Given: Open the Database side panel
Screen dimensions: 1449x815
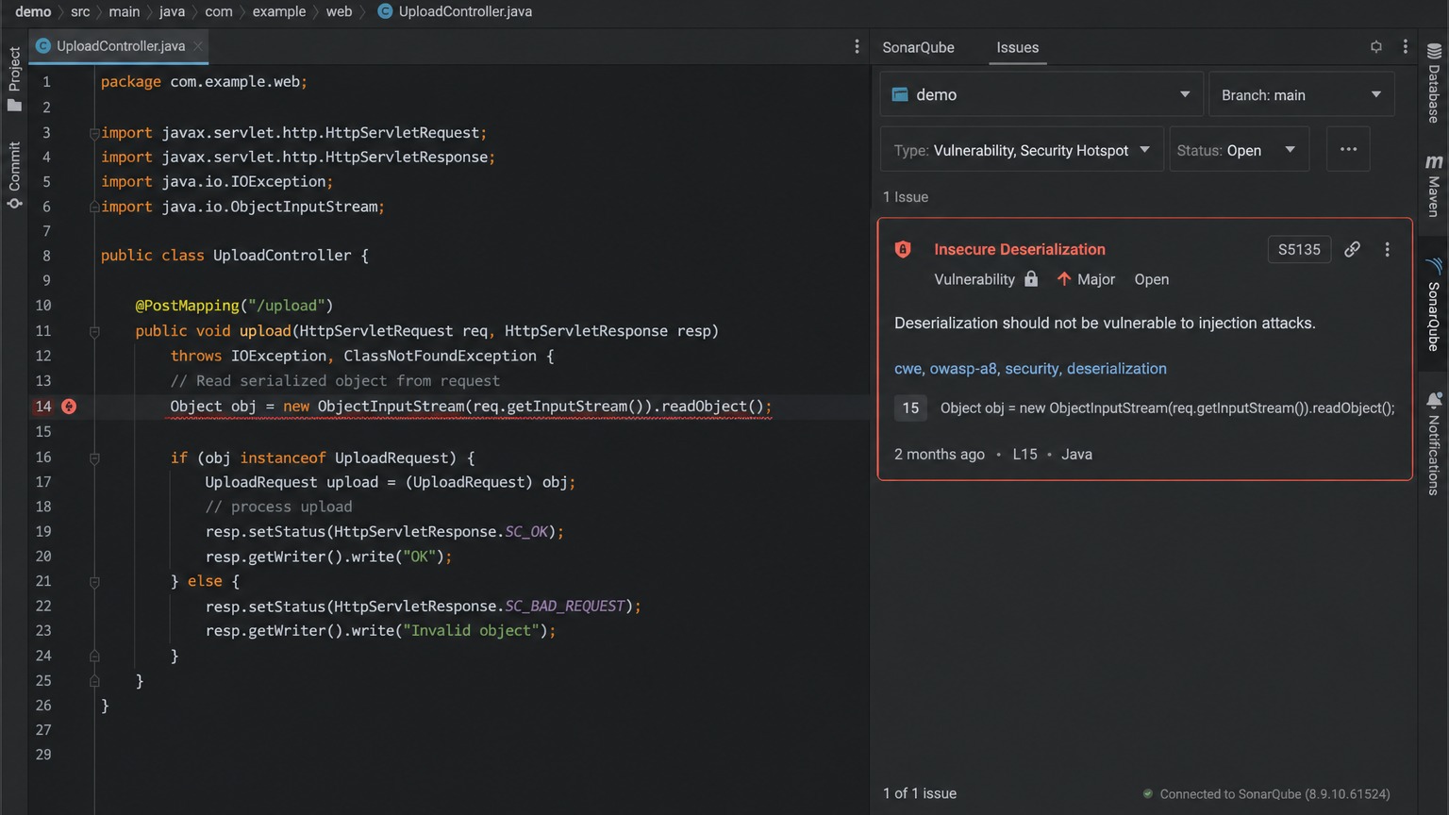Looking at the screenshot, I should 1434,84.
